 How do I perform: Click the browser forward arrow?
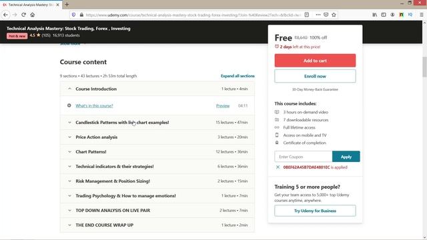(x=15, y=15)
